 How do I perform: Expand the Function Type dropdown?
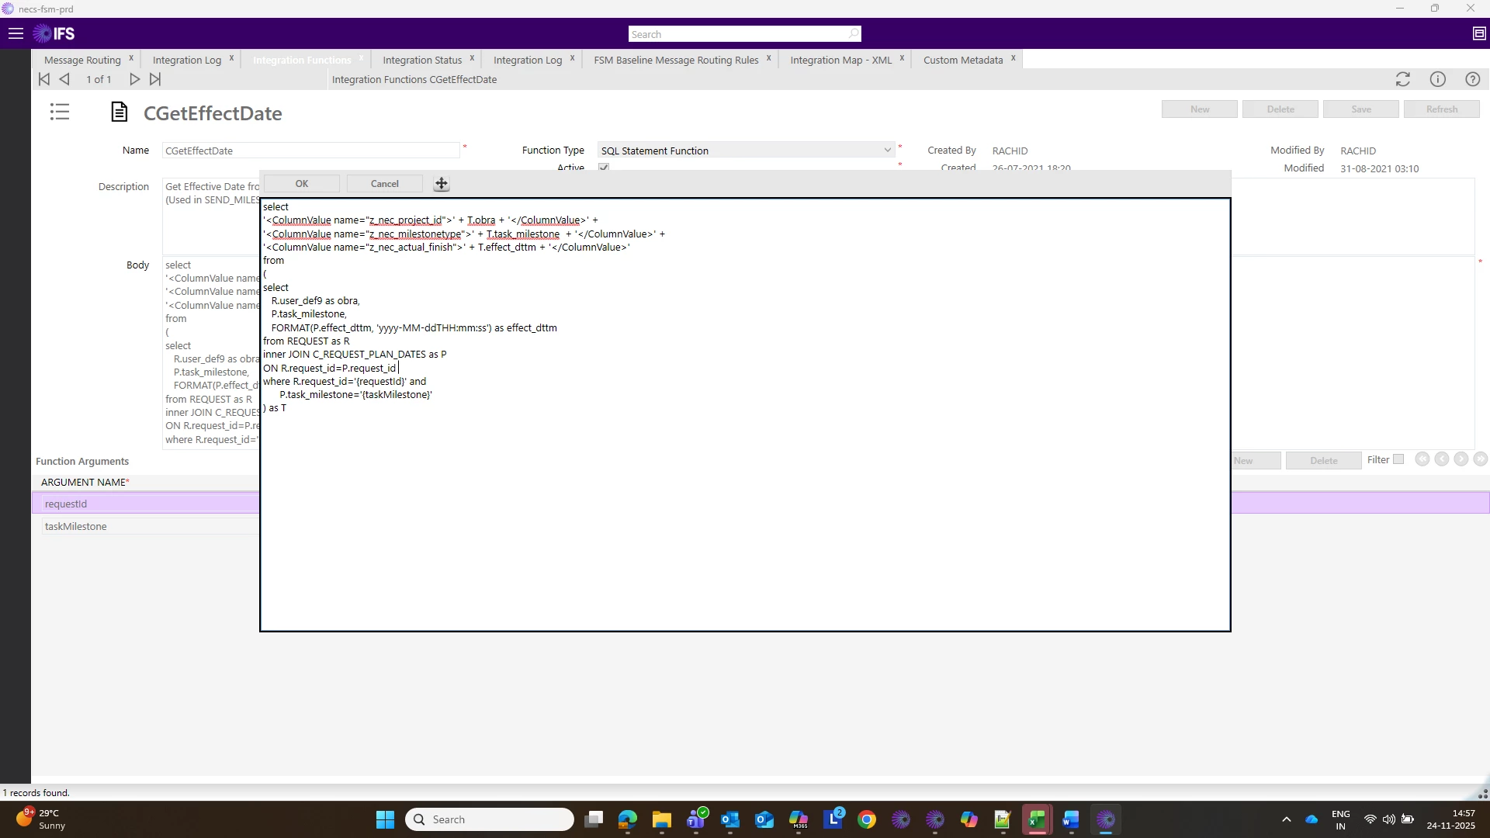pyautogui.click(x=887, y=151)
